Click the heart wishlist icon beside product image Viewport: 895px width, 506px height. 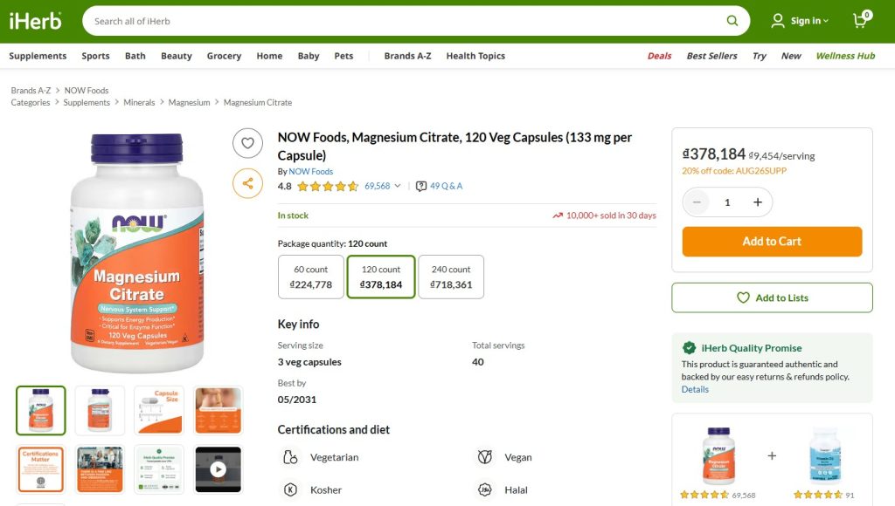[247, 143]
